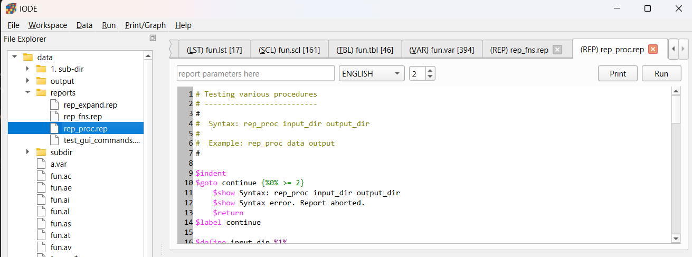
Task: Open the ENGLISH language dropdown
Action: point(372,74)
